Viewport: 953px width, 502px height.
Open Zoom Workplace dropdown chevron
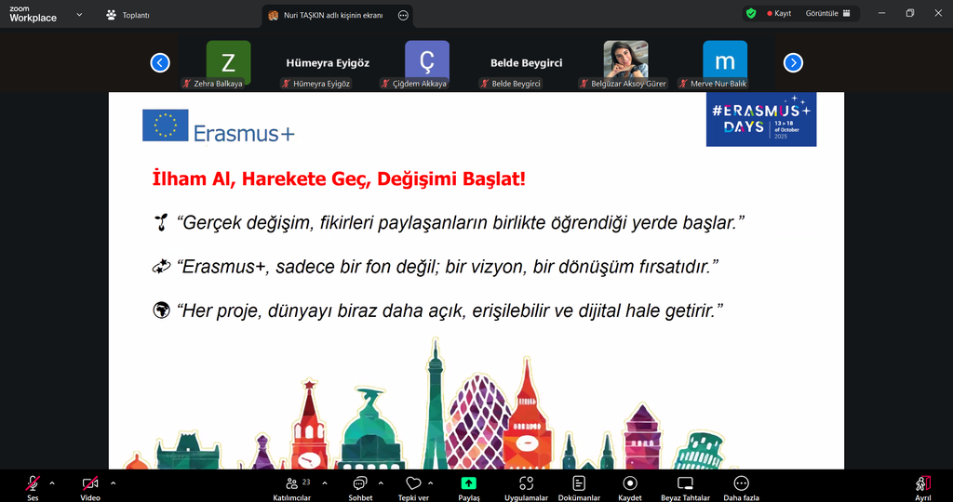click(79, 15)
